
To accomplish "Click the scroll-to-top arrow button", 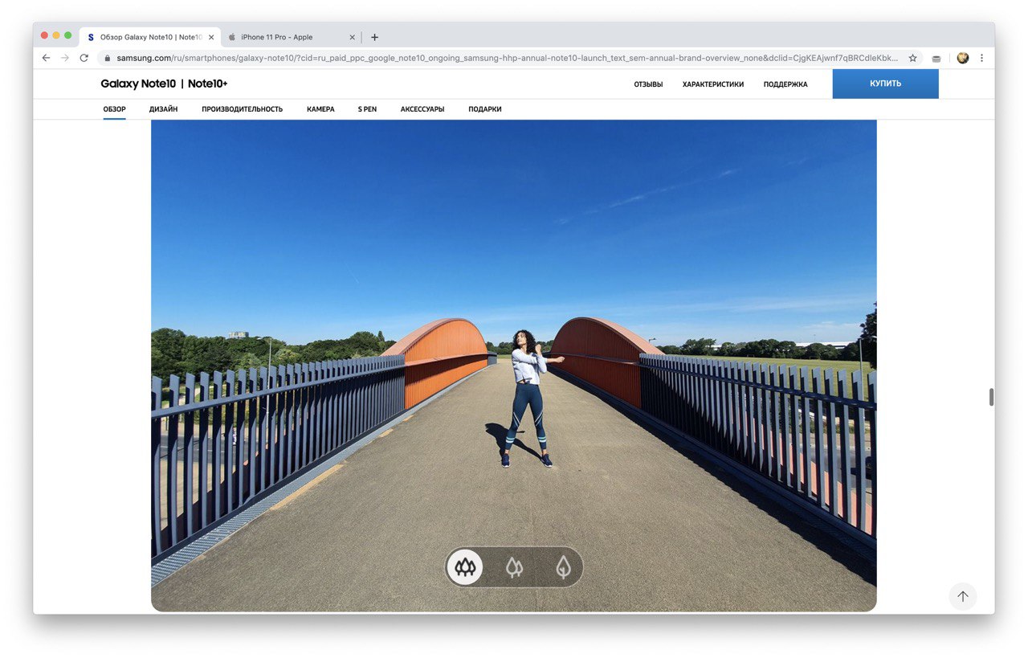I will [963, 596].
